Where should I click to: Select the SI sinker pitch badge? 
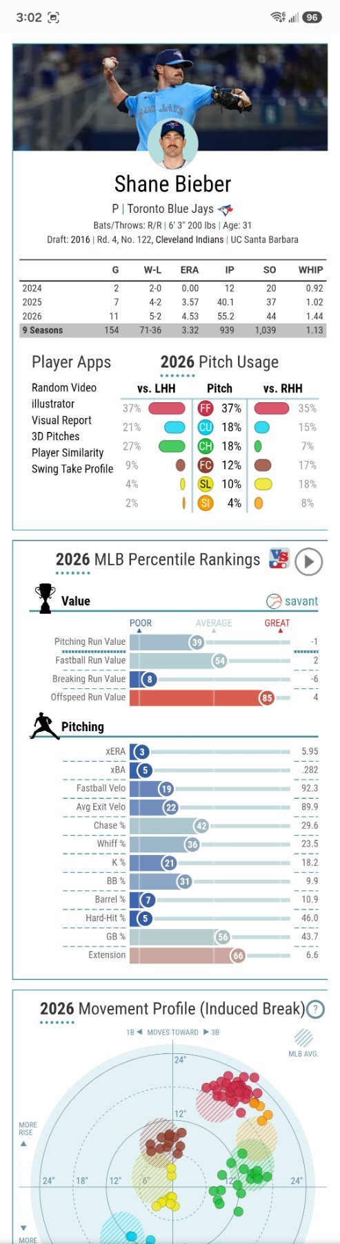205,503
